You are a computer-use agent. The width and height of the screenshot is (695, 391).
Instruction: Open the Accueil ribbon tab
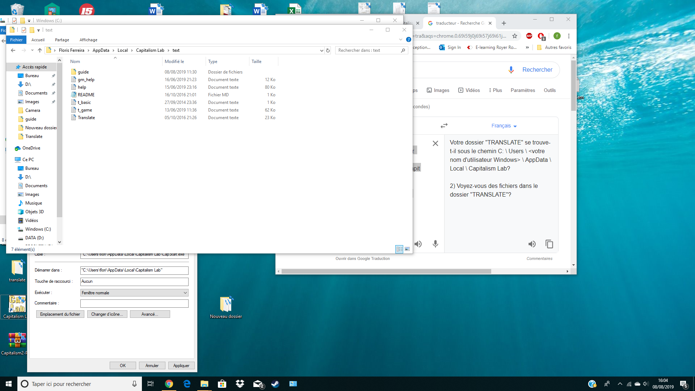pos(38,40)
